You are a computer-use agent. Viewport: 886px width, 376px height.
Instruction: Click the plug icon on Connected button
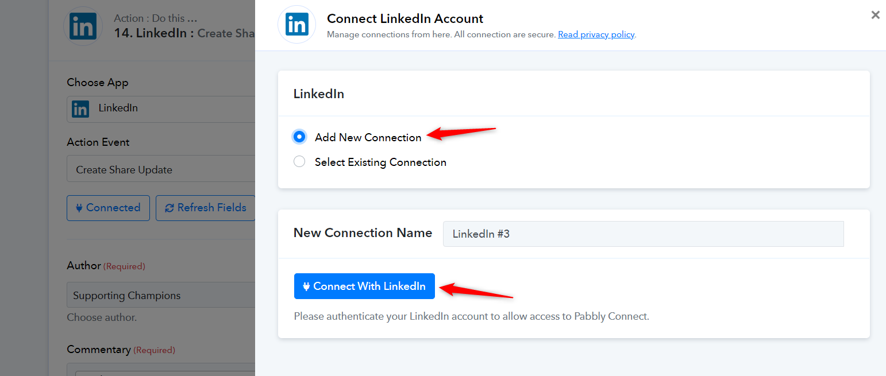point(79,208)
